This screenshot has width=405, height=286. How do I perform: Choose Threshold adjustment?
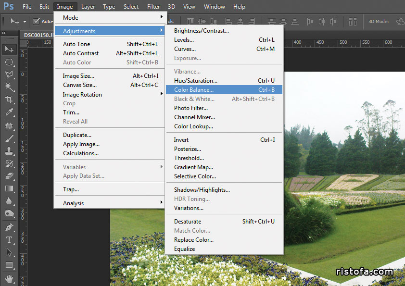click(224, 158)
